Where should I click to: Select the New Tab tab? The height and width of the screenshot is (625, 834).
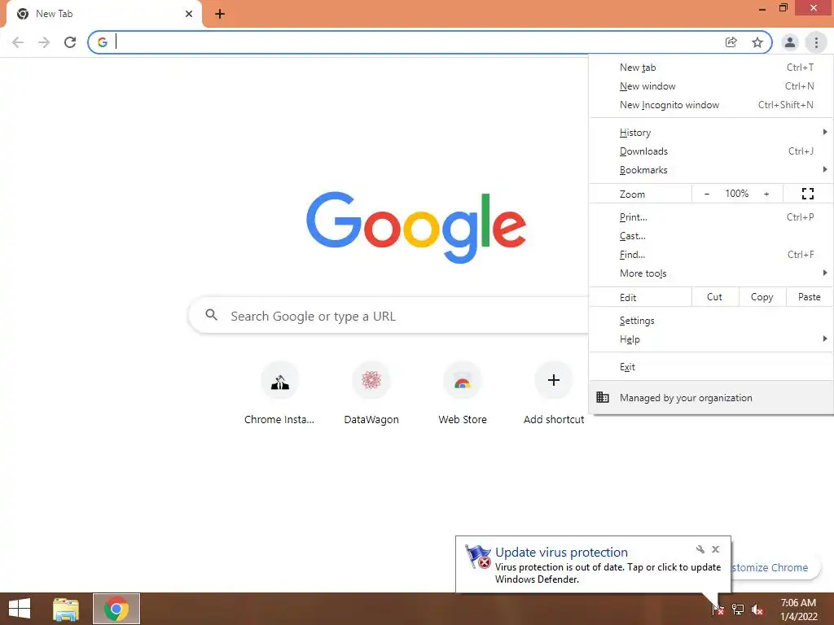tap(103, 14)
